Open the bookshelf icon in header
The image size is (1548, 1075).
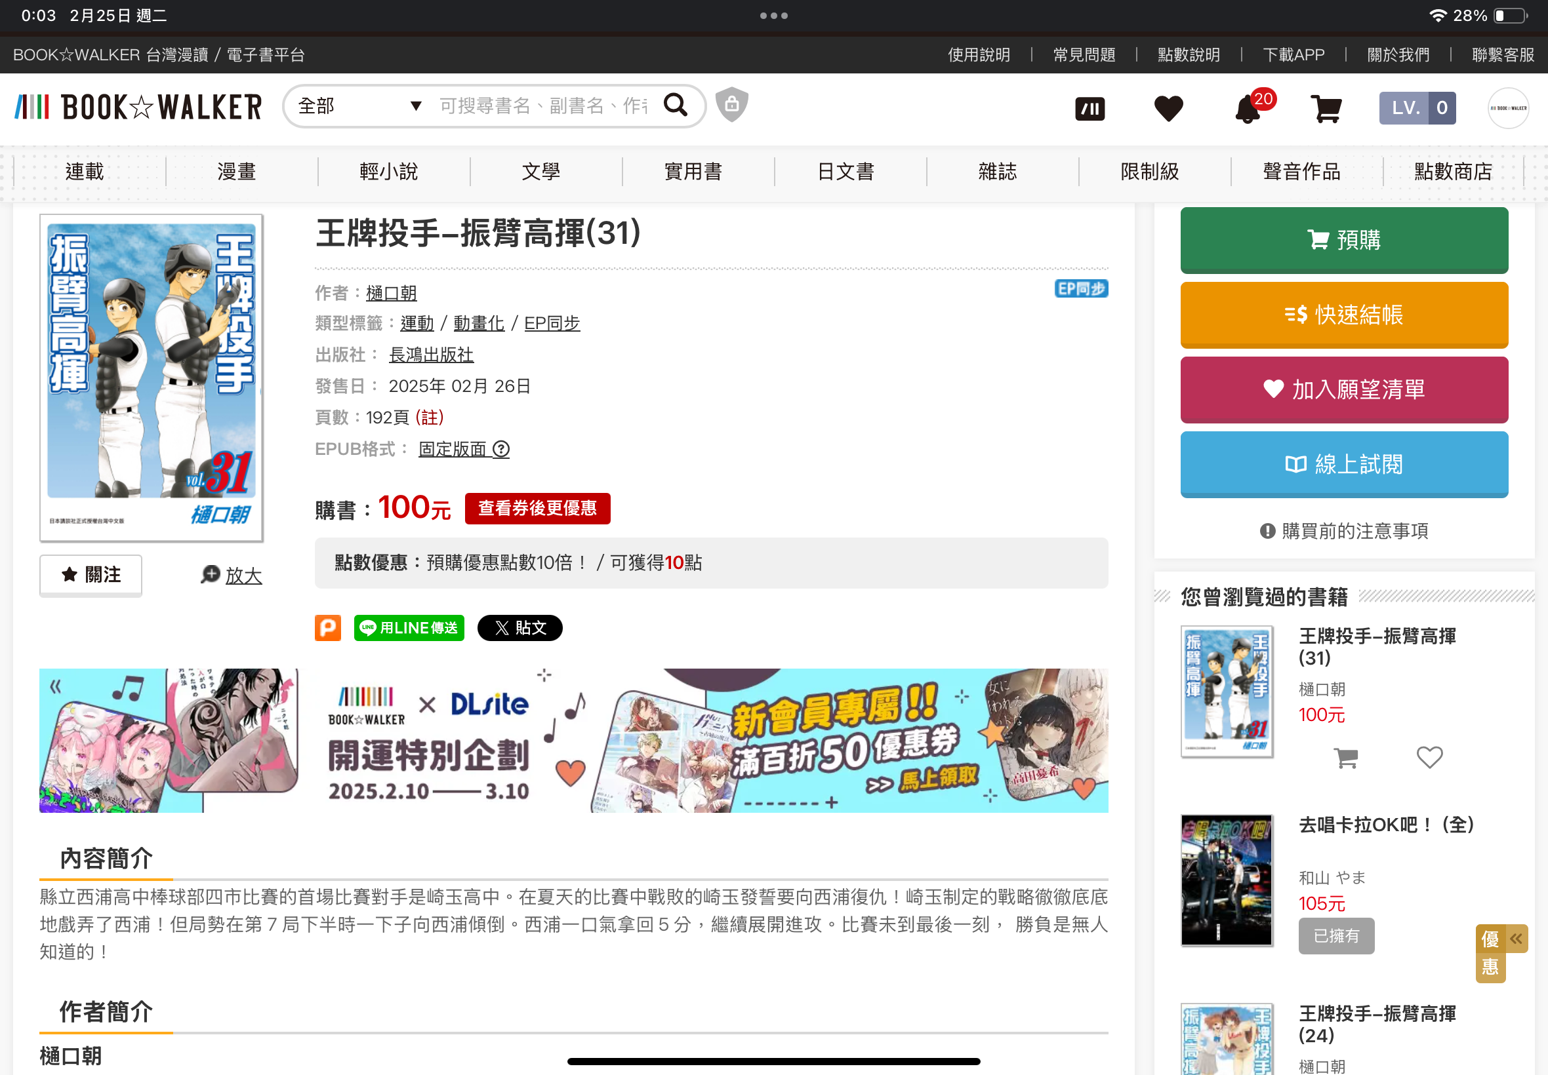pyautogui.click(x=1090, y=108)
